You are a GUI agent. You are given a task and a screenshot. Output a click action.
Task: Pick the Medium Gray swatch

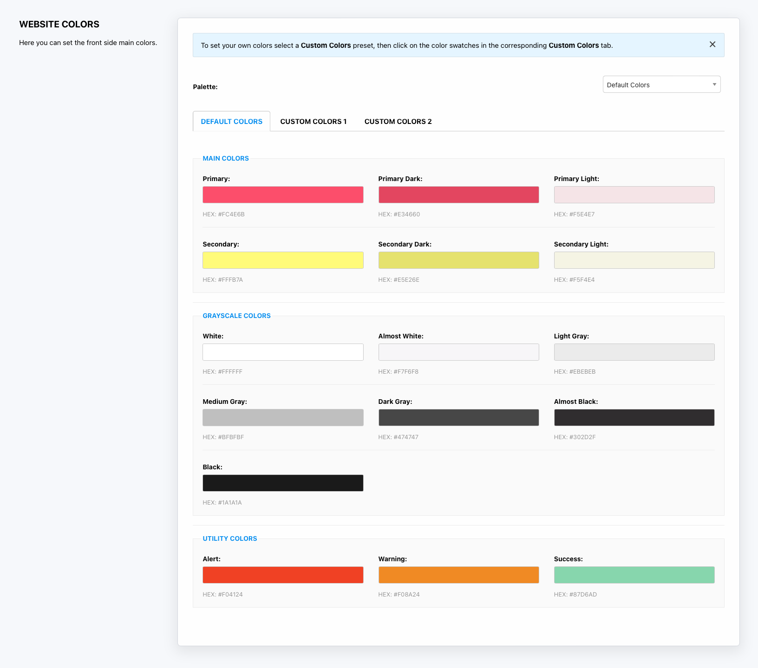click(x=283, y=418)
